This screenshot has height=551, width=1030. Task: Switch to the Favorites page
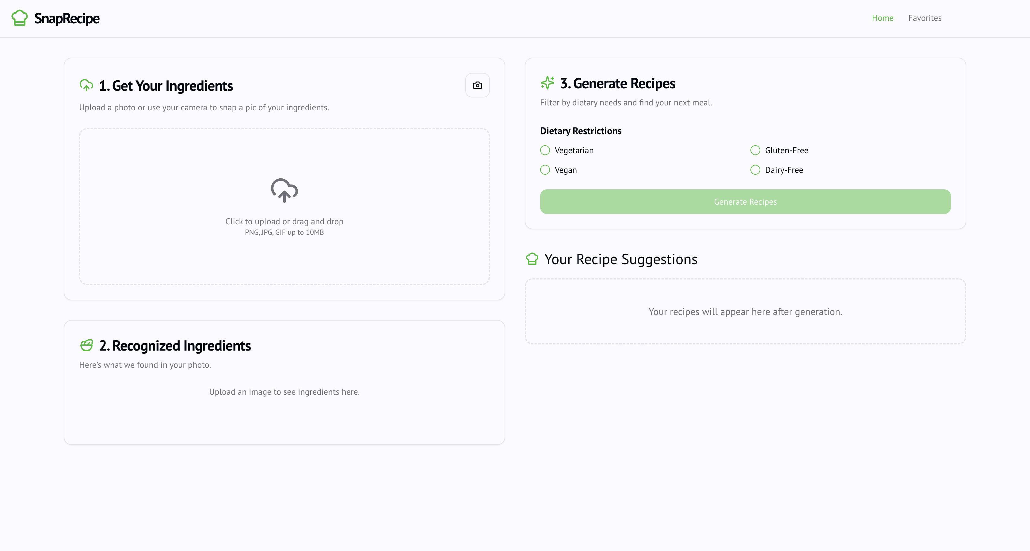[925, 17]
